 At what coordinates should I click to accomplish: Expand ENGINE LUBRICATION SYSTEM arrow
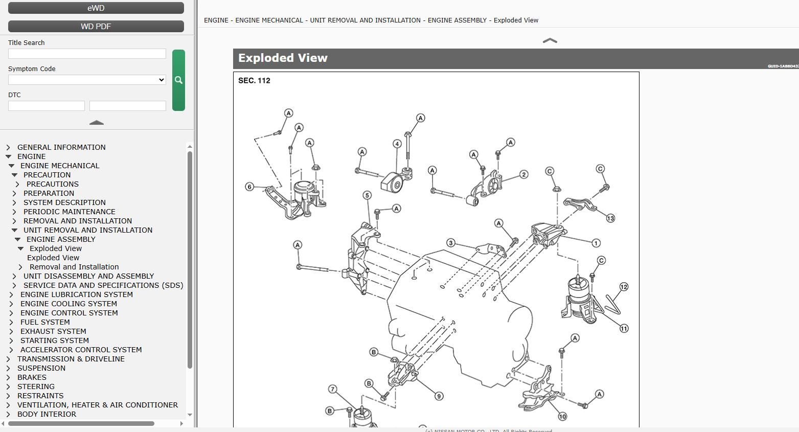pos(11,294)
